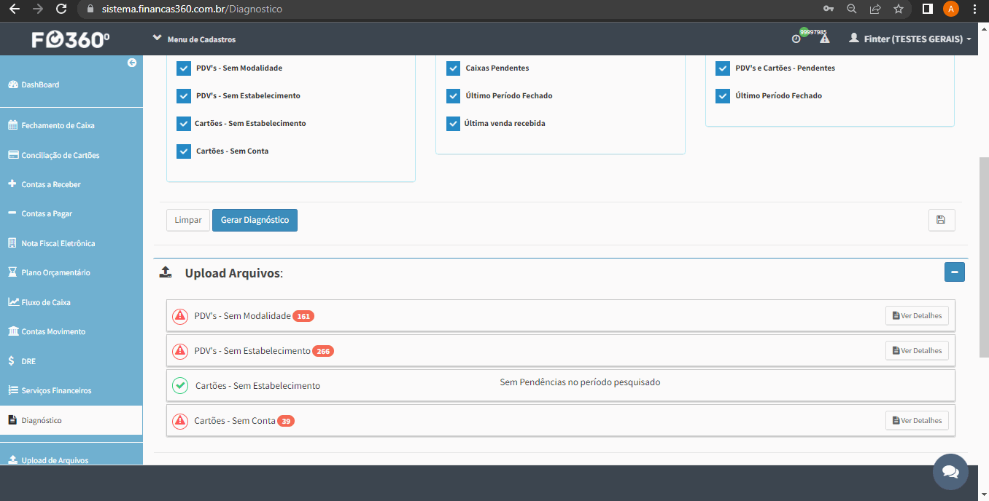Click browser back arrow
The height and width of the screenshot is (501, 989).
pyautogui.click(x=14, y=9)
